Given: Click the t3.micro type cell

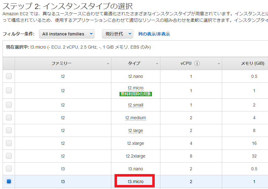Looking at the screenshot, I should [136, 182].
